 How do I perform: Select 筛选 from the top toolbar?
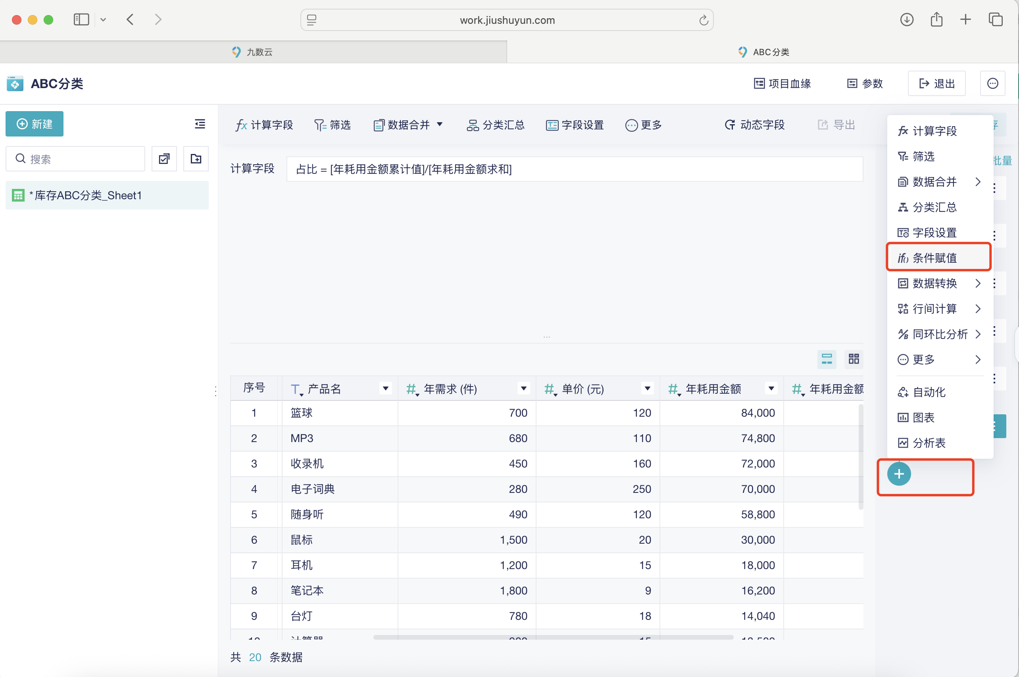333,125
